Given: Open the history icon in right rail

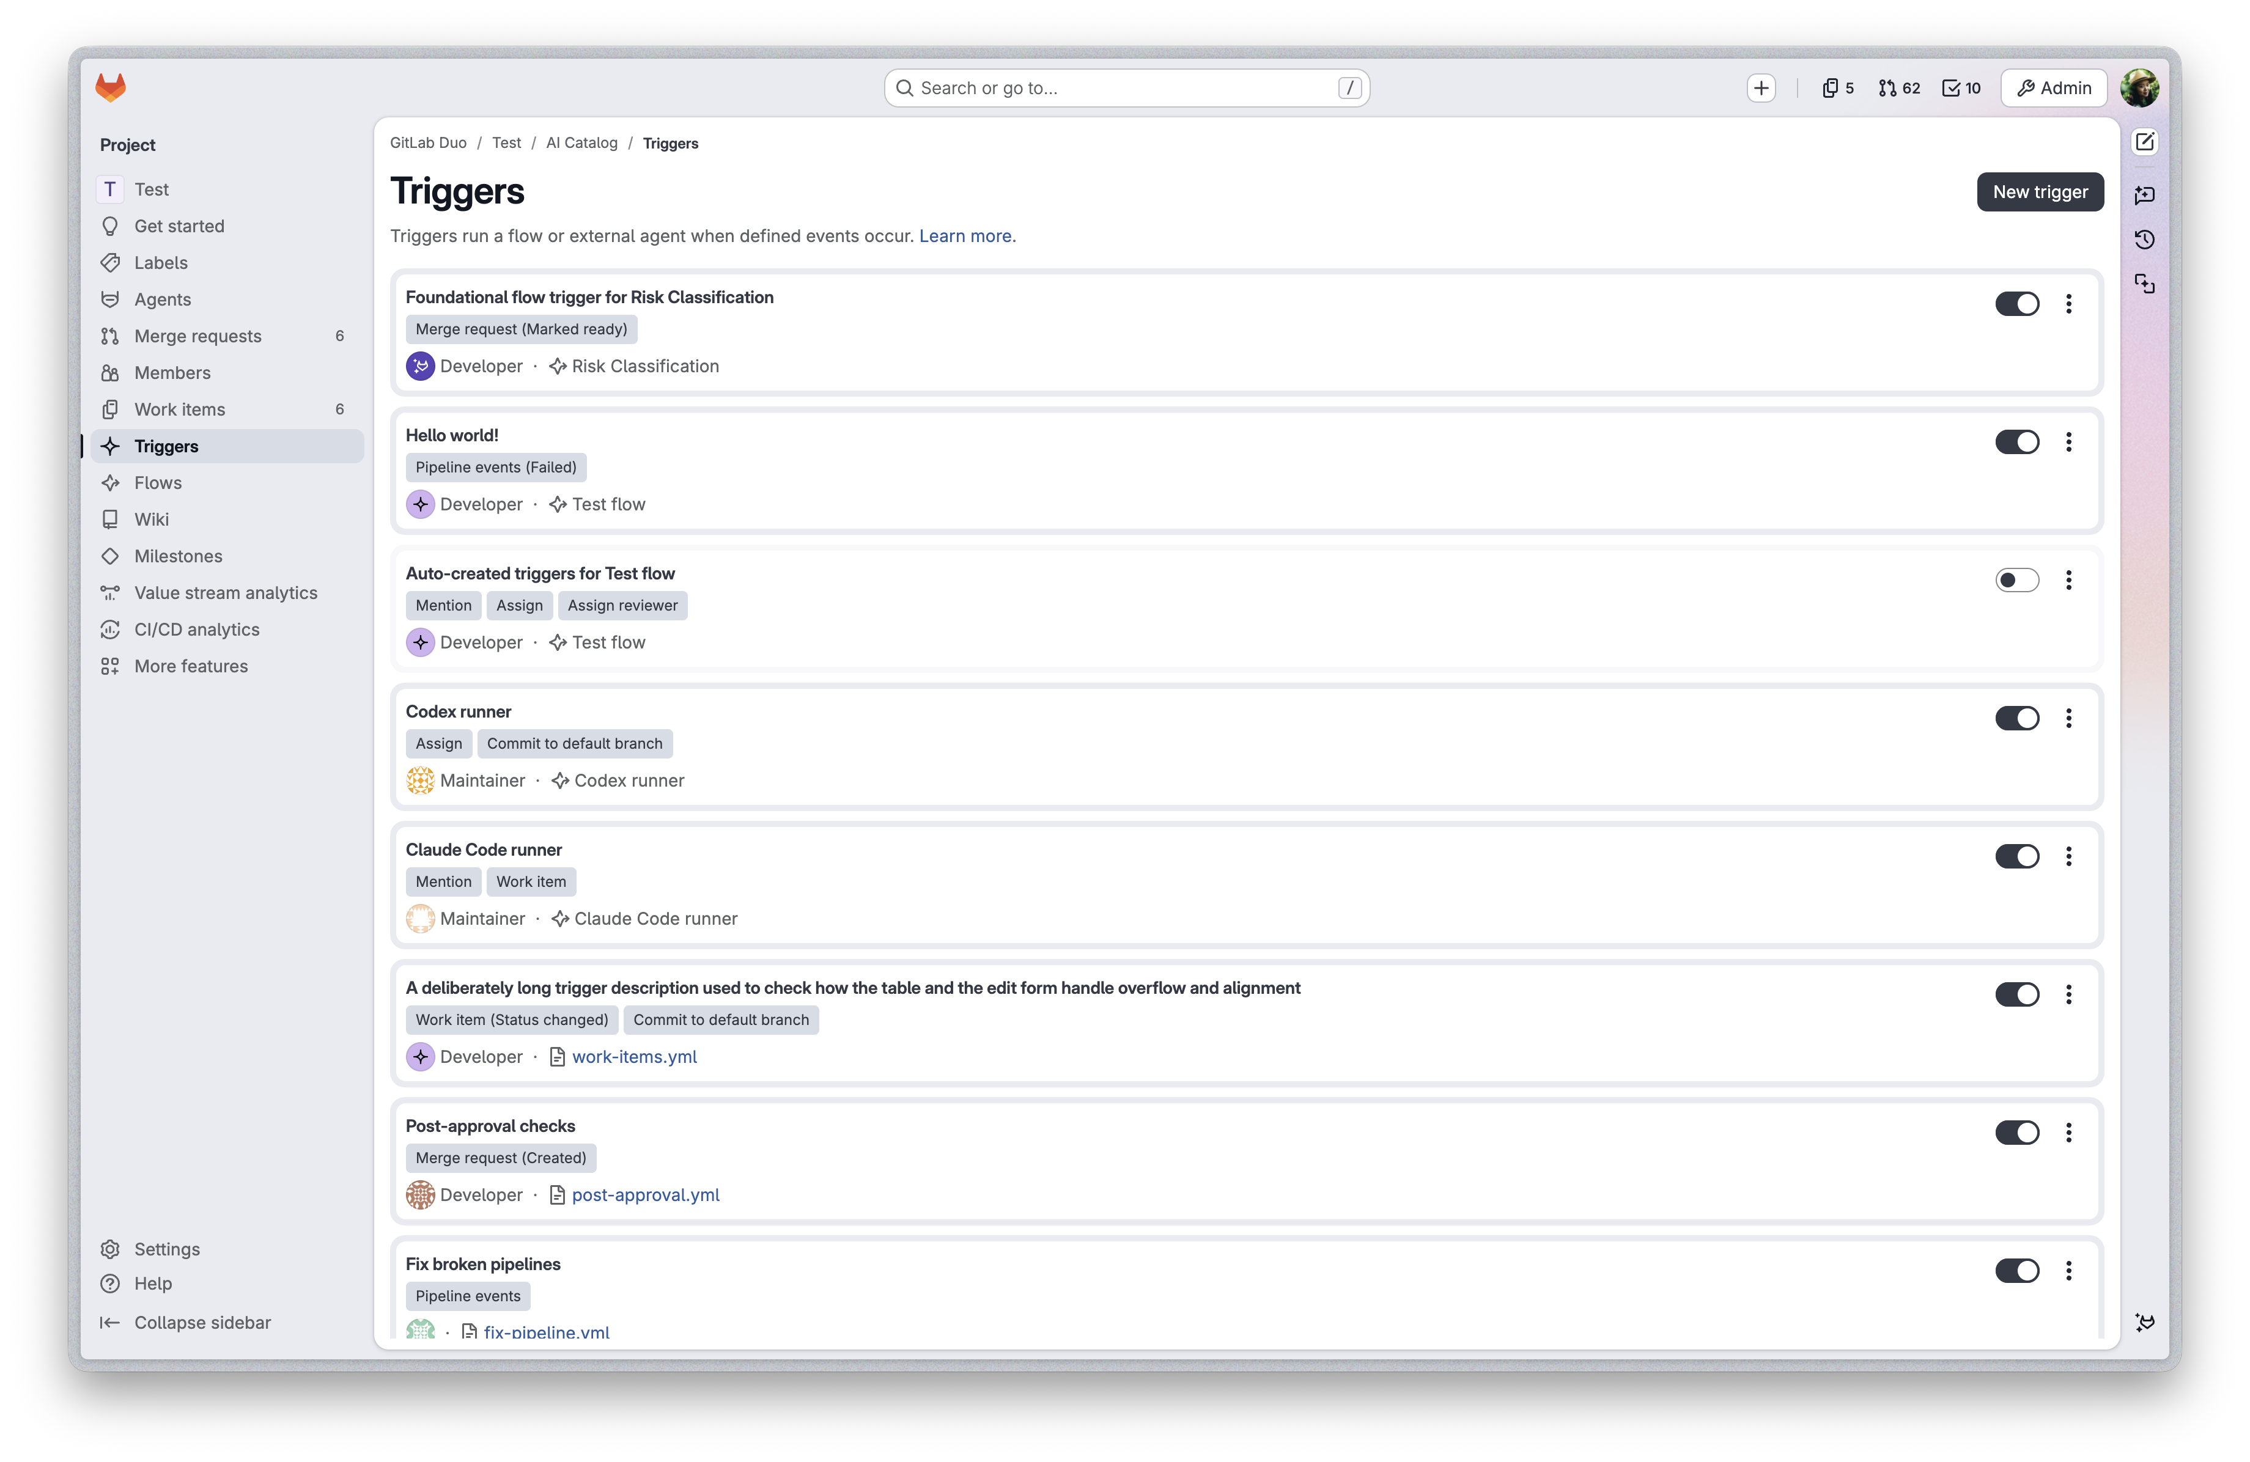Looking at the screenshot, I should [x=2144, y=239].
